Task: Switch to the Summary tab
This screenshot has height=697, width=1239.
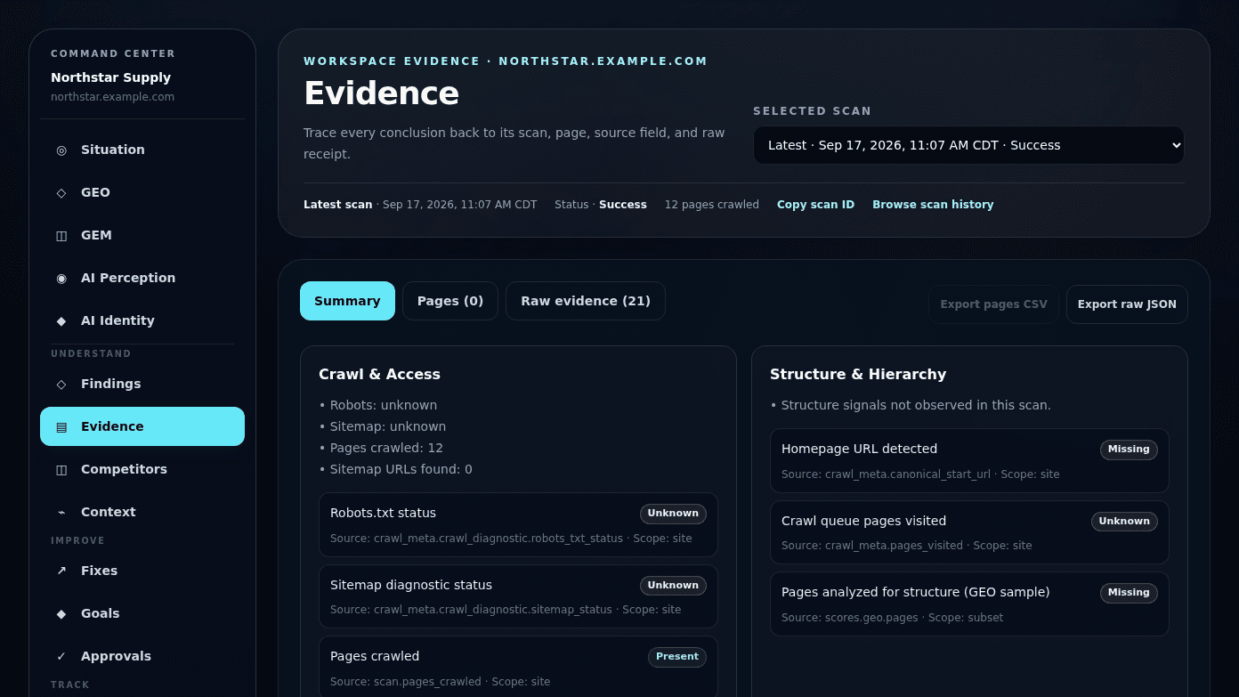Action: [347, 301]
